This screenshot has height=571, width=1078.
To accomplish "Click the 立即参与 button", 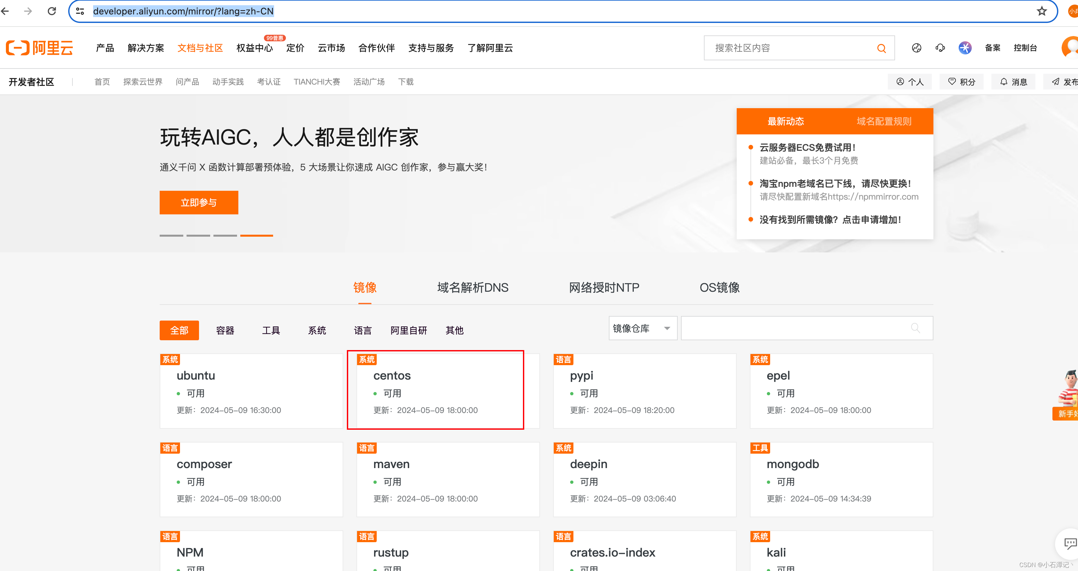I will pyautogui.click(x=199, y=203).
